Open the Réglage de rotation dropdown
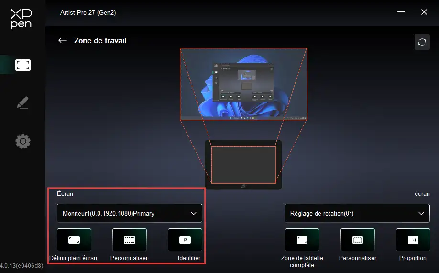Screen dimensions: 439x273 357,213
